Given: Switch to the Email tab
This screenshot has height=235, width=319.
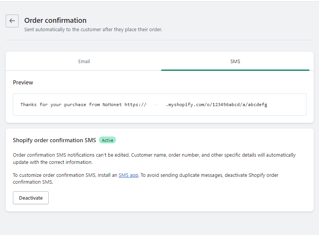Looking at the screenshot, I should [x=84, y=61].
